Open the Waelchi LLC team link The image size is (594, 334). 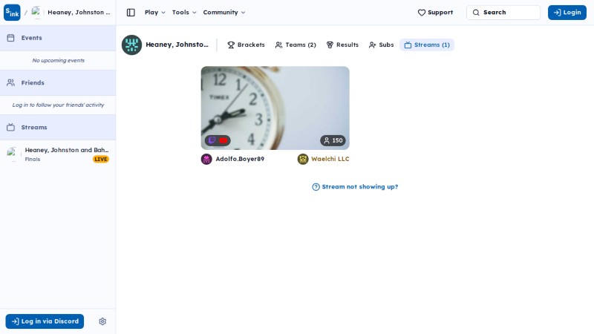[x=330, y=159]
